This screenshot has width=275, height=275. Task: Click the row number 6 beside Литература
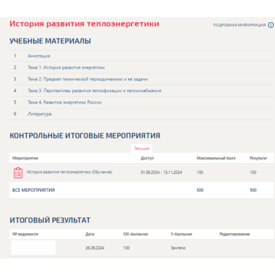click(15, 113)
